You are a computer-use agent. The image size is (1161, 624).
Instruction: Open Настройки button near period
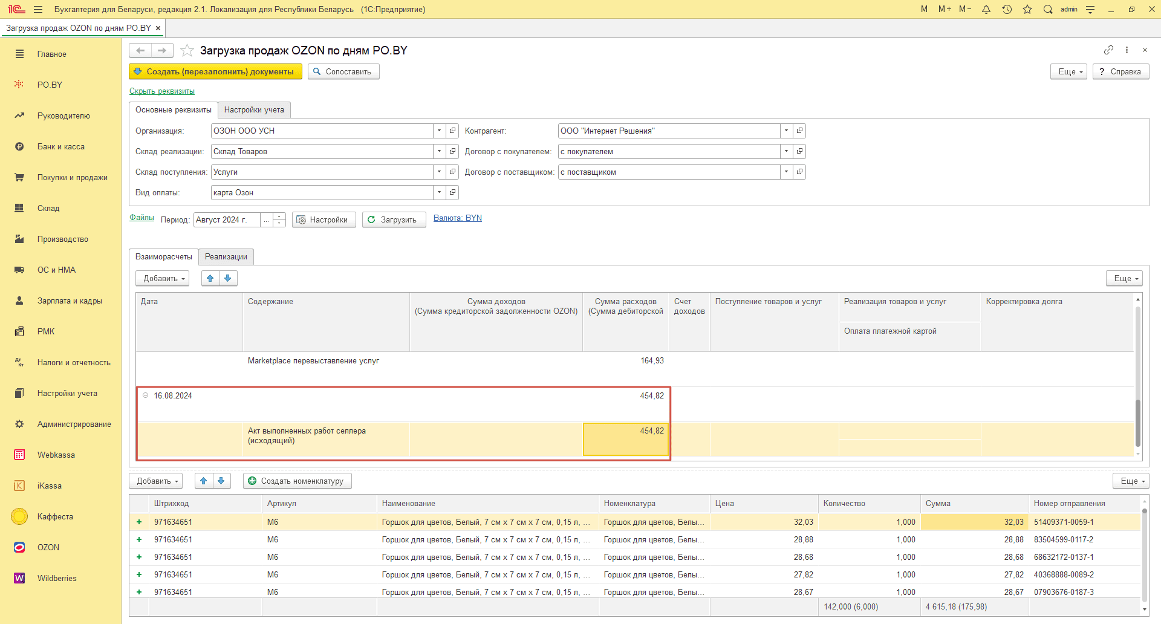324,219
